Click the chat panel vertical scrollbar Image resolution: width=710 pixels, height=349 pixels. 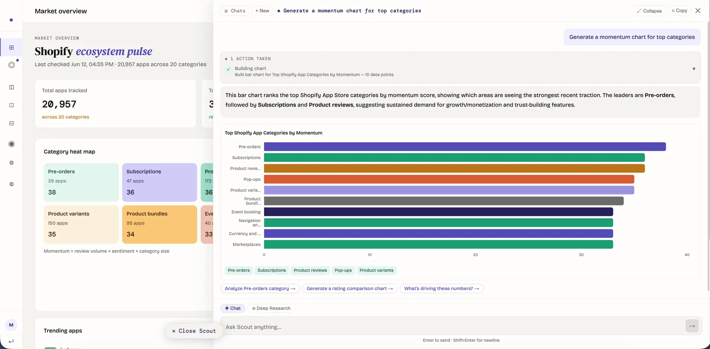point(708,156)
